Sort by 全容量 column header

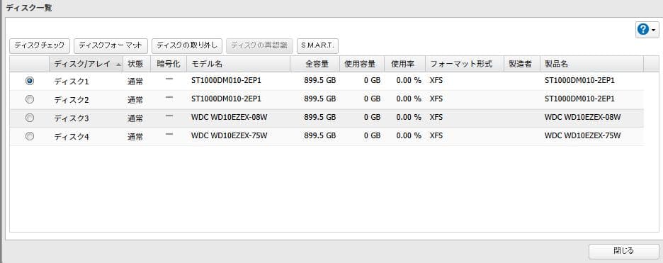point(314,64)
